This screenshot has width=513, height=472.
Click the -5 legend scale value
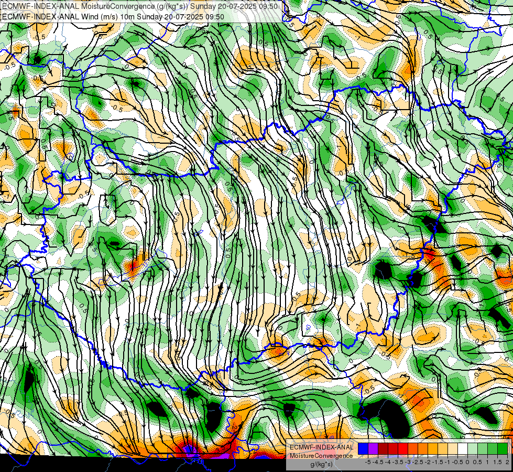click(x=368, y=462)
